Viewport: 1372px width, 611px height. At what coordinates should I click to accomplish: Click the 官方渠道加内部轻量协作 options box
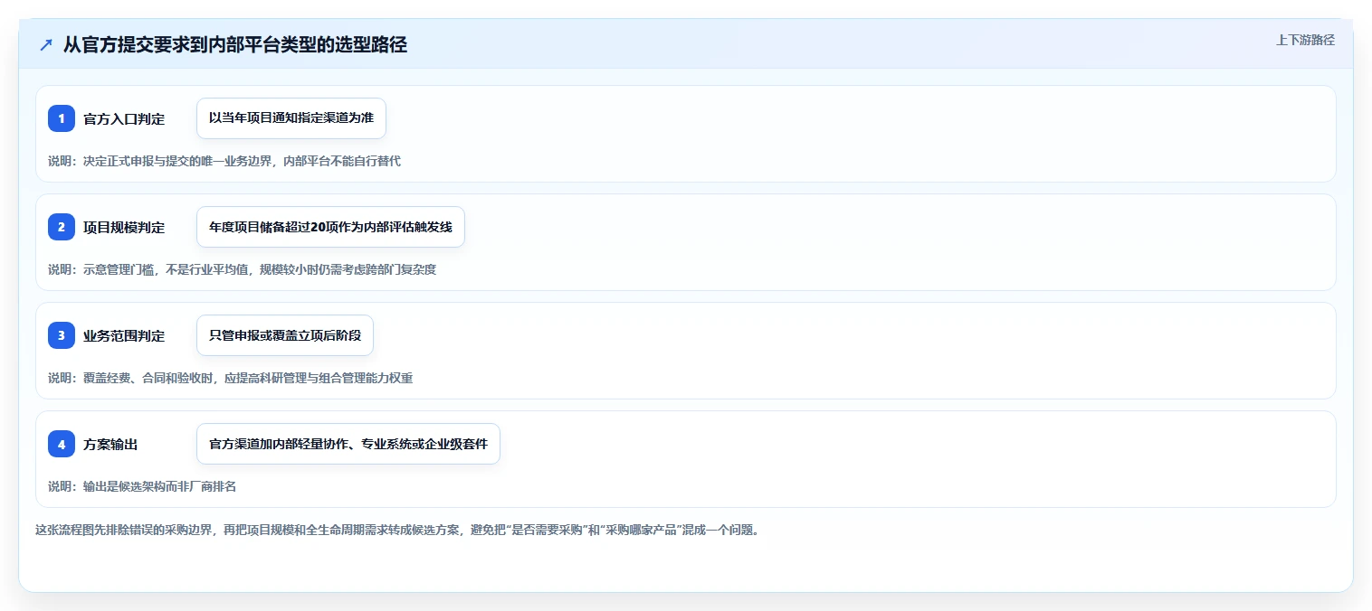click(x=348, y=444)
